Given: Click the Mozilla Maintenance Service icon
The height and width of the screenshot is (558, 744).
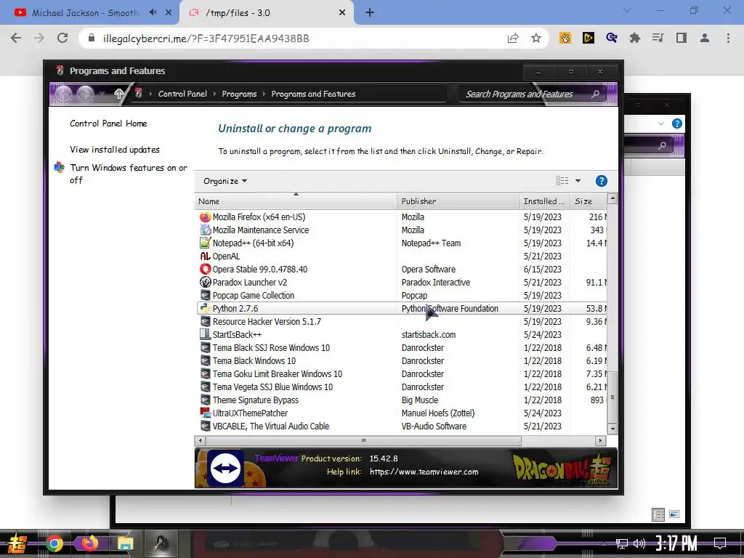Looking at the screenshot, I should [x=205, y=230].
